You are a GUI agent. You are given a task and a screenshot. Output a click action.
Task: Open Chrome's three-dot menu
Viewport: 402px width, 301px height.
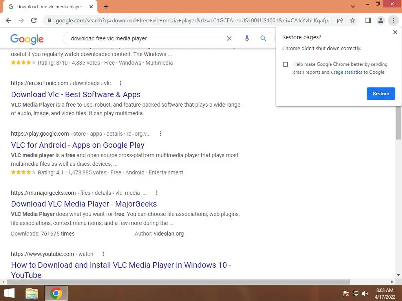tap(393, 20)
